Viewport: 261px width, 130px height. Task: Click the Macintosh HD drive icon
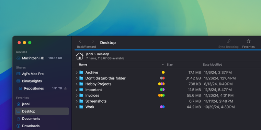(x=18, y=58)
